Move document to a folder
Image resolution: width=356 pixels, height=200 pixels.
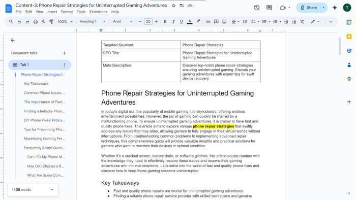coord(182,6)
